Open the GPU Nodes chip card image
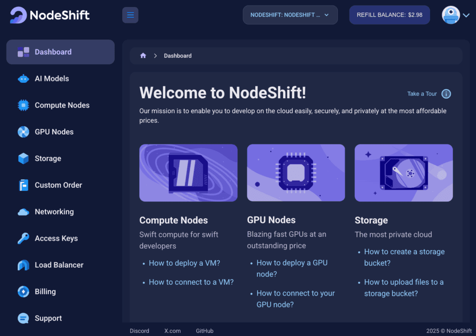476x336 pixels. (296, 173)
